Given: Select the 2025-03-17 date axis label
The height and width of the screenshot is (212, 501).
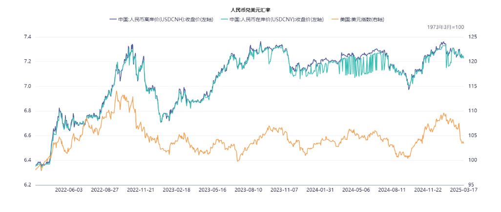Looking at the screenshot, I should coord(463,190).
